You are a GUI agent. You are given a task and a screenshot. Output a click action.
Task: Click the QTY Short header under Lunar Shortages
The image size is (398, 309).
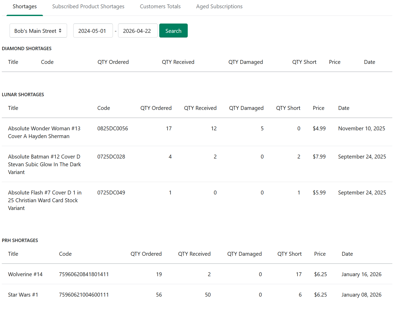288,108
